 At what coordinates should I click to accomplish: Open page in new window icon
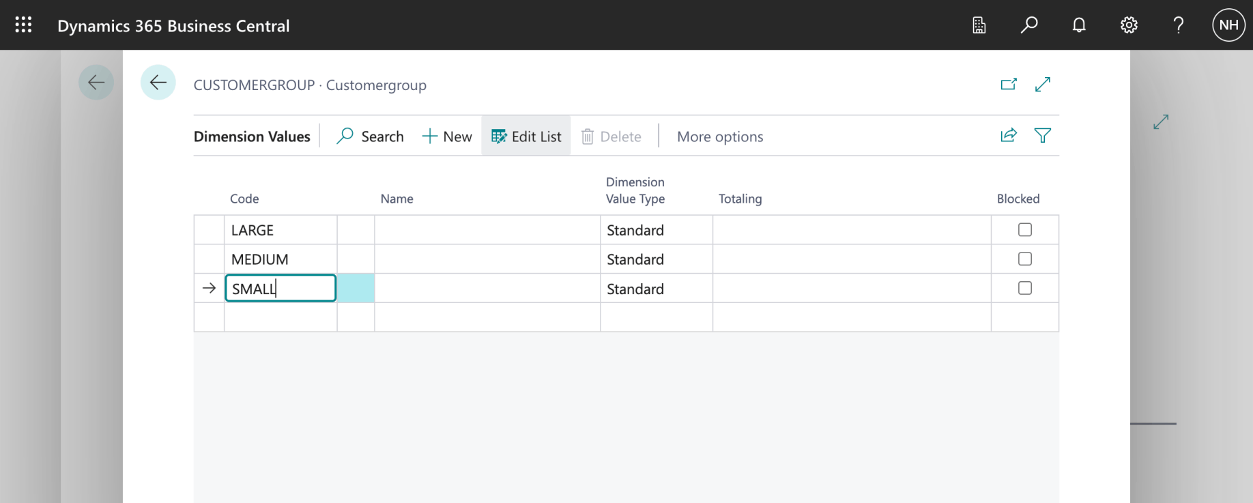(x=1009, y=85)
